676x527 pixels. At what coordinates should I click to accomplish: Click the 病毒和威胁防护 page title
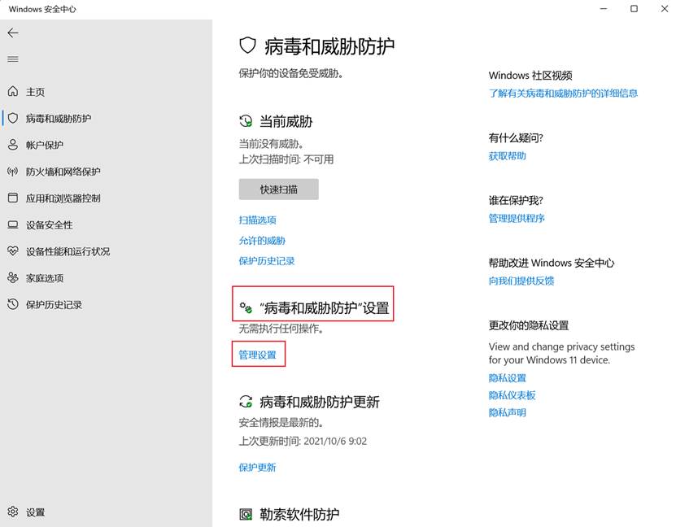pyautogui.click(x=329, y=46)
